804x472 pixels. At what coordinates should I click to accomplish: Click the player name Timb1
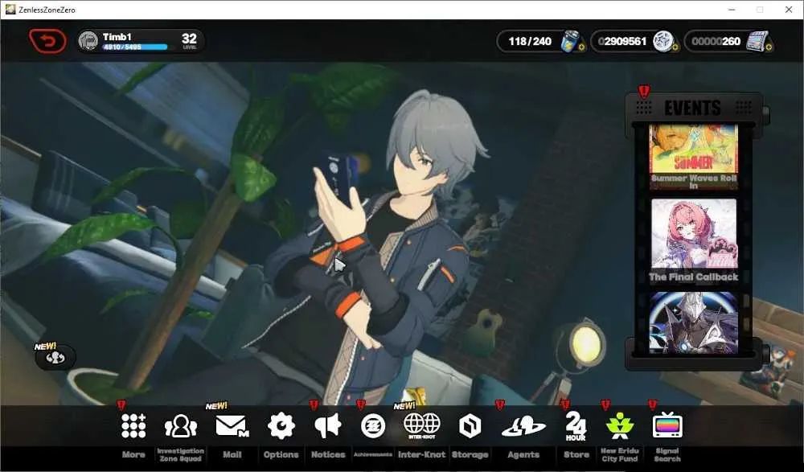click(117, 37)
